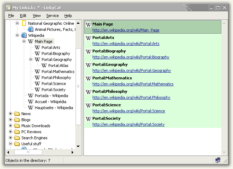Click the W icon beside Portal:Mathematics in tree
Image resolution: width=233 pixels, height=169 pixels.
(37, 72)
